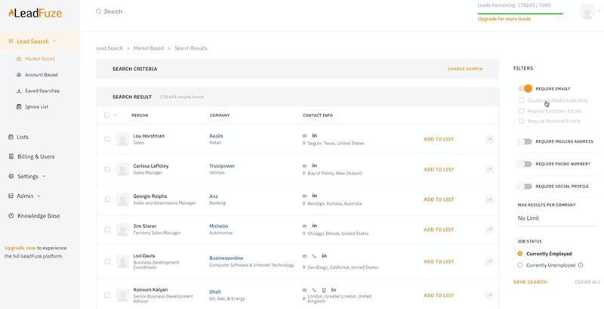Viewport: 604px width, 309px height.
Task: Open the Max Results Per Company dropdown
Action: [556, 218]
